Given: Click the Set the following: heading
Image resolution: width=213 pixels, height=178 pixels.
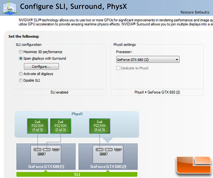Looking at the screenshot, I should (24, 36).
